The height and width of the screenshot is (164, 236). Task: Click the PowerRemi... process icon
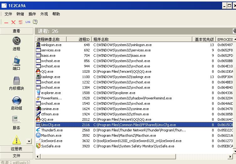38,98
